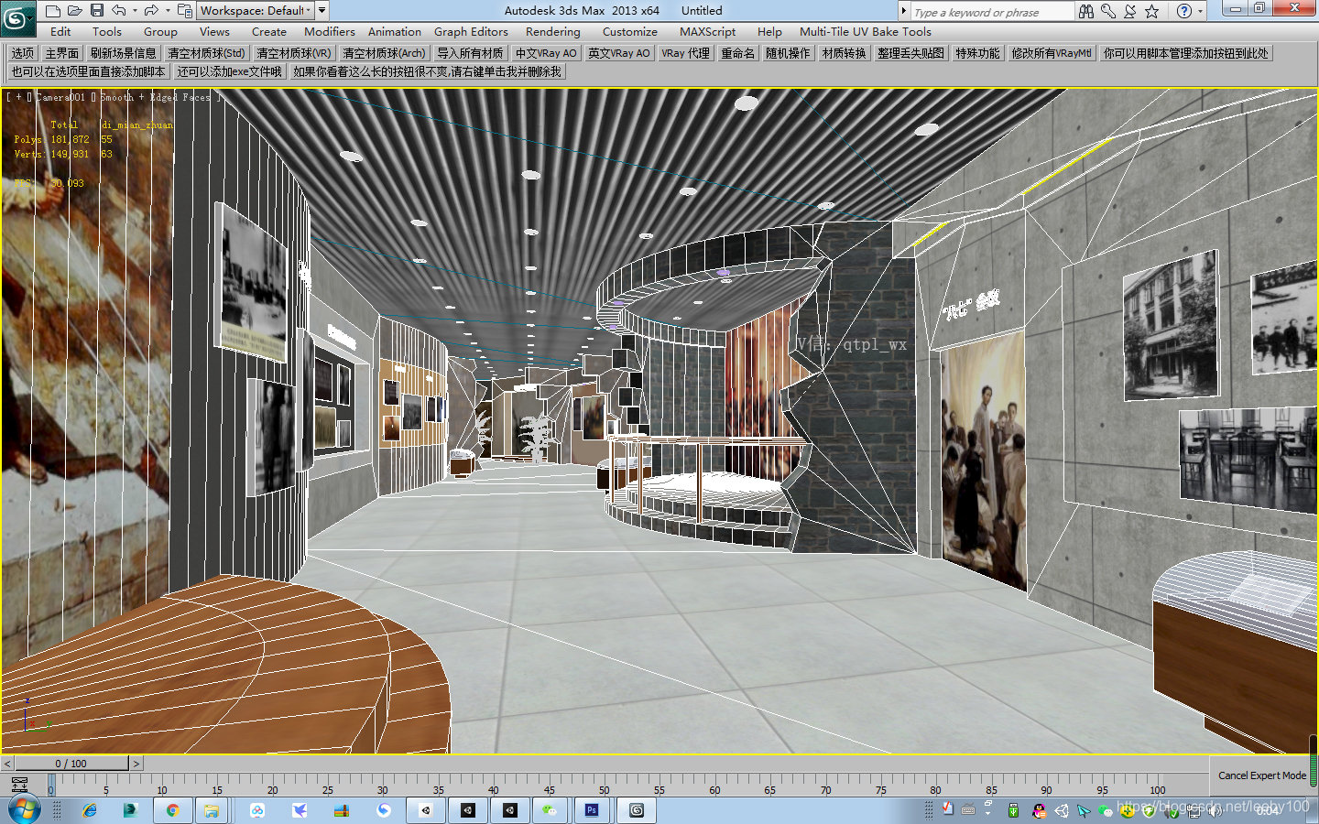Click the 中文VRay AO script button
Viewport: 1319px width, 824px height.
(545, 52)
